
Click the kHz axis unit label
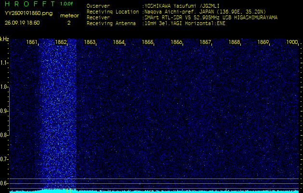[x=4, y=39]
